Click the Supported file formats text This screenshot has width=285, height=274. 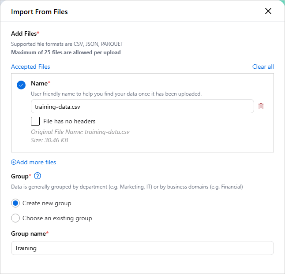point(67,44)
